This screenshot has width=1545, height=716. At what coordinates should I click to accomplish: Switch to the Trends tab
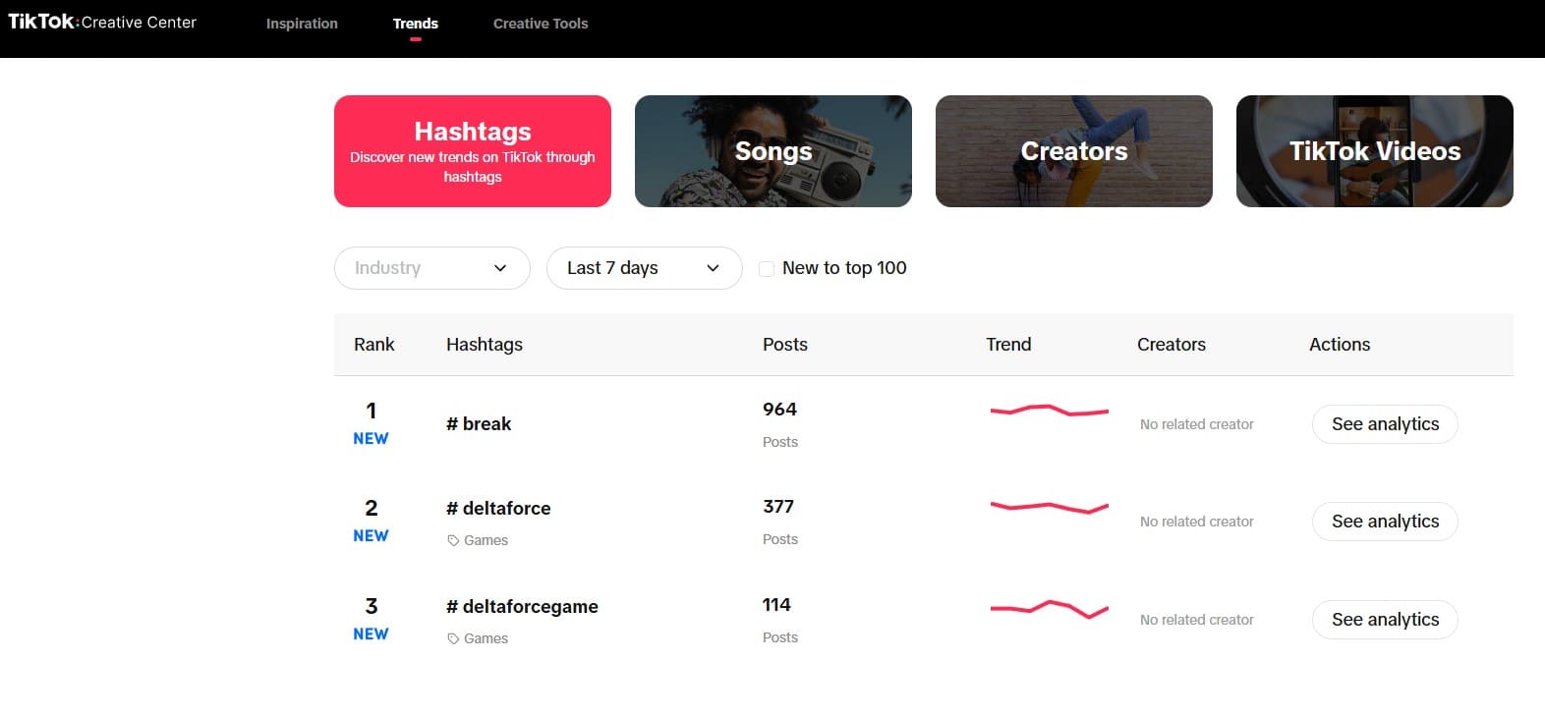(416, 24)
